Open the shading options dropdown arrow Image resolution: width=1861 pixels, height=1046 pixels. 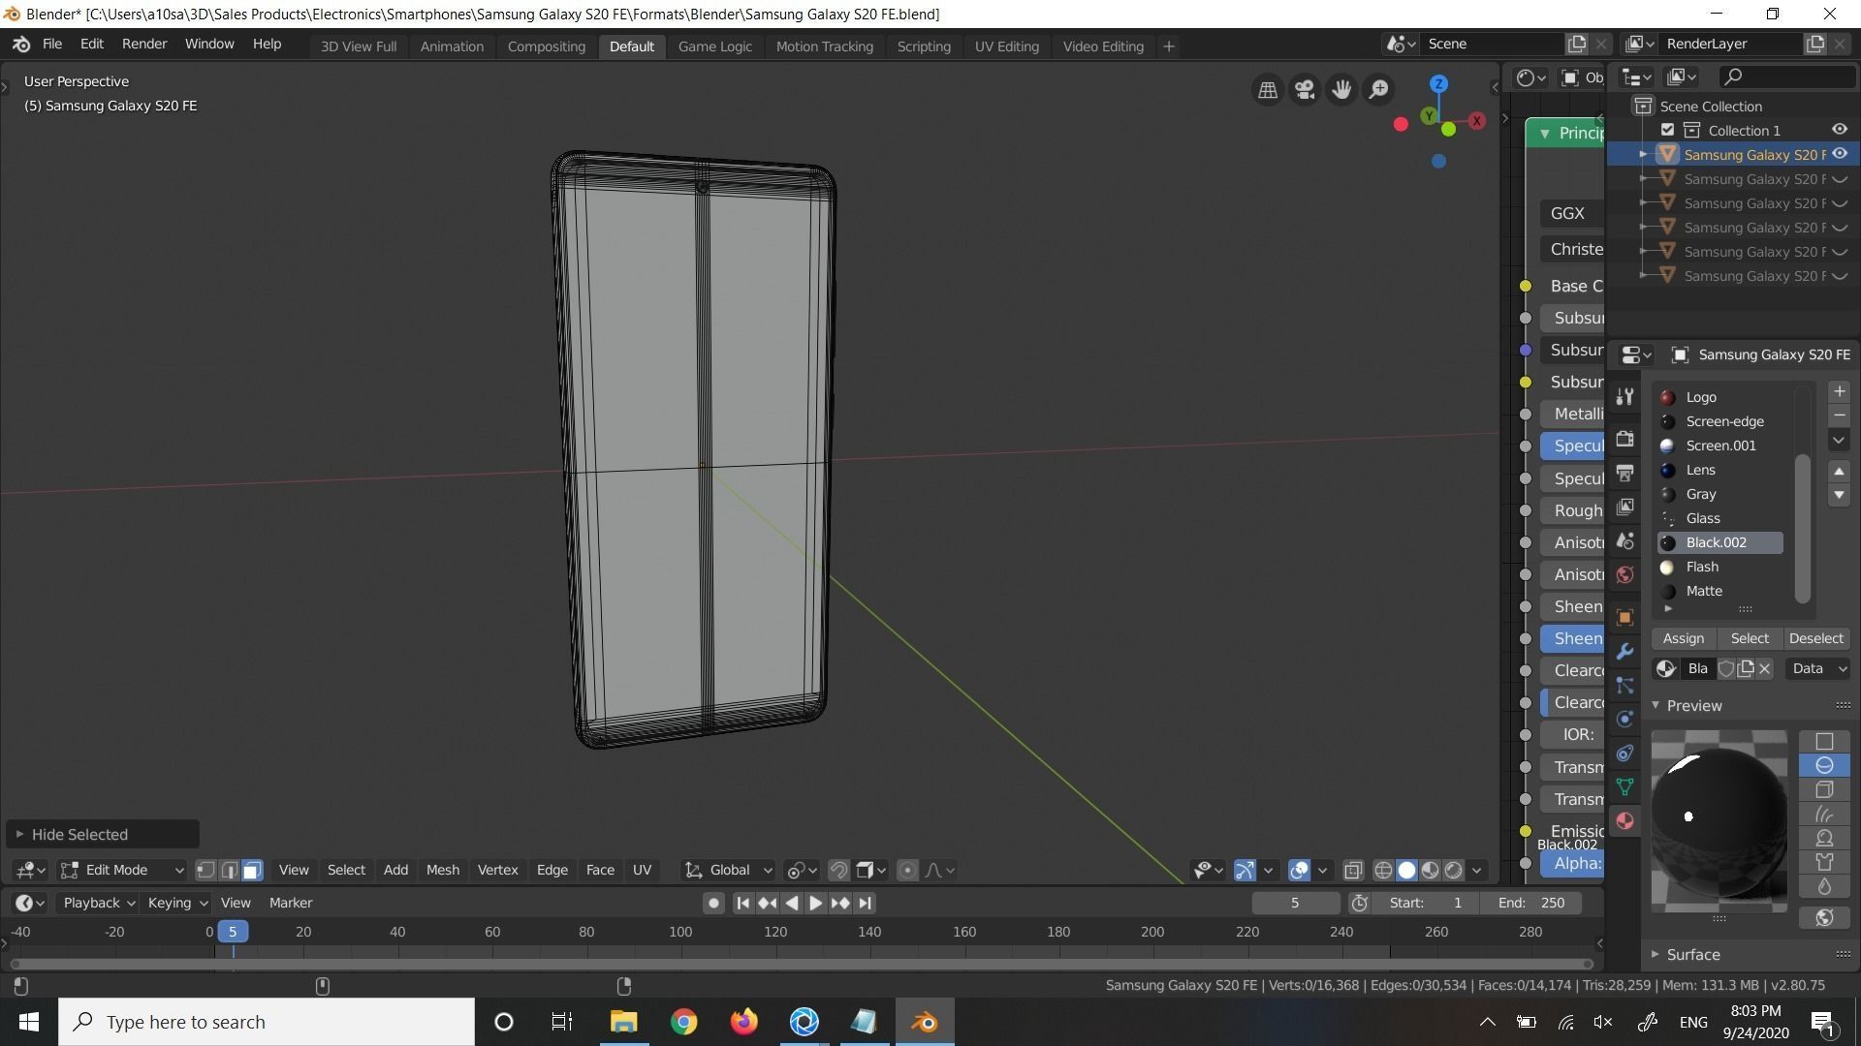[x=1476, y=870]
